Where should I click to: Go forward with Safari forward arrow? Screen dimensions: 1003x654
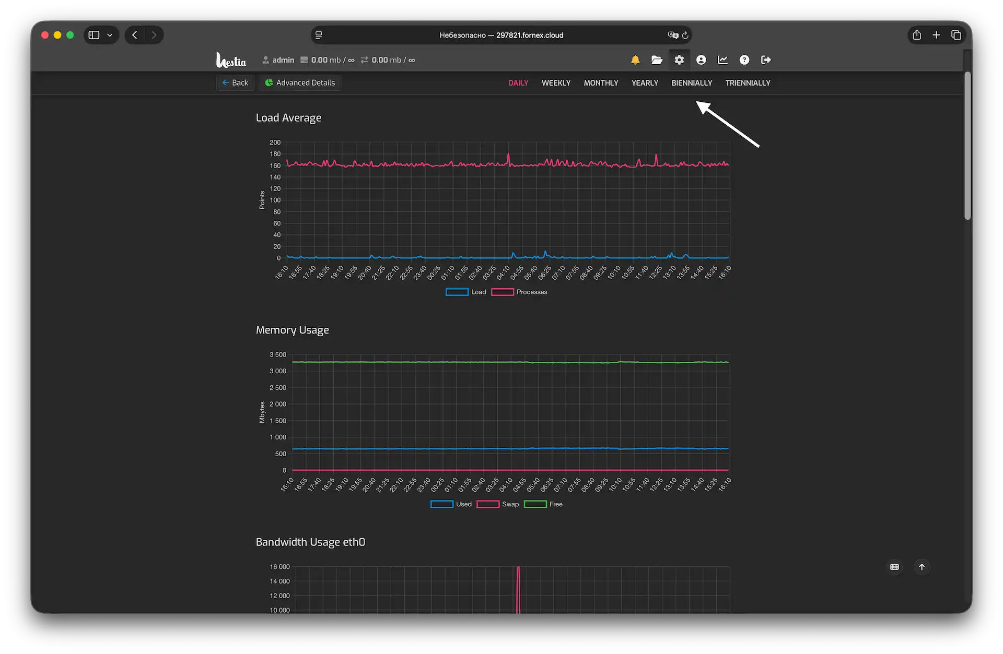point(154,35)
